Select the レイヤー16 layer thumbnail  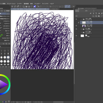point(84,26)
